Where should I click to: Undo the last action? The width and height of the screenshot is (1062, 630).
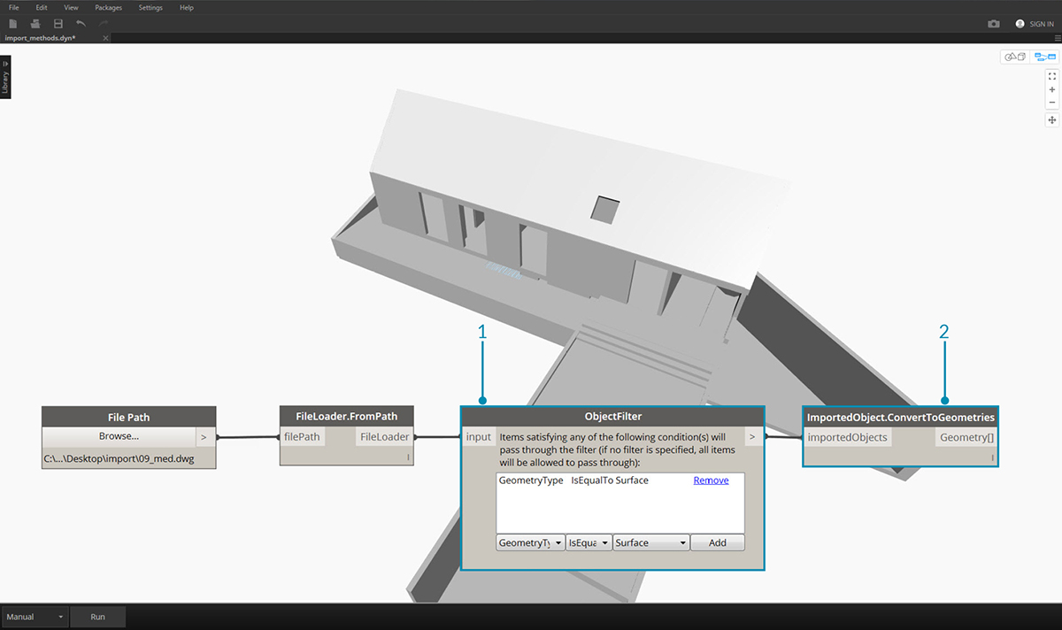(x=81, y=23)
